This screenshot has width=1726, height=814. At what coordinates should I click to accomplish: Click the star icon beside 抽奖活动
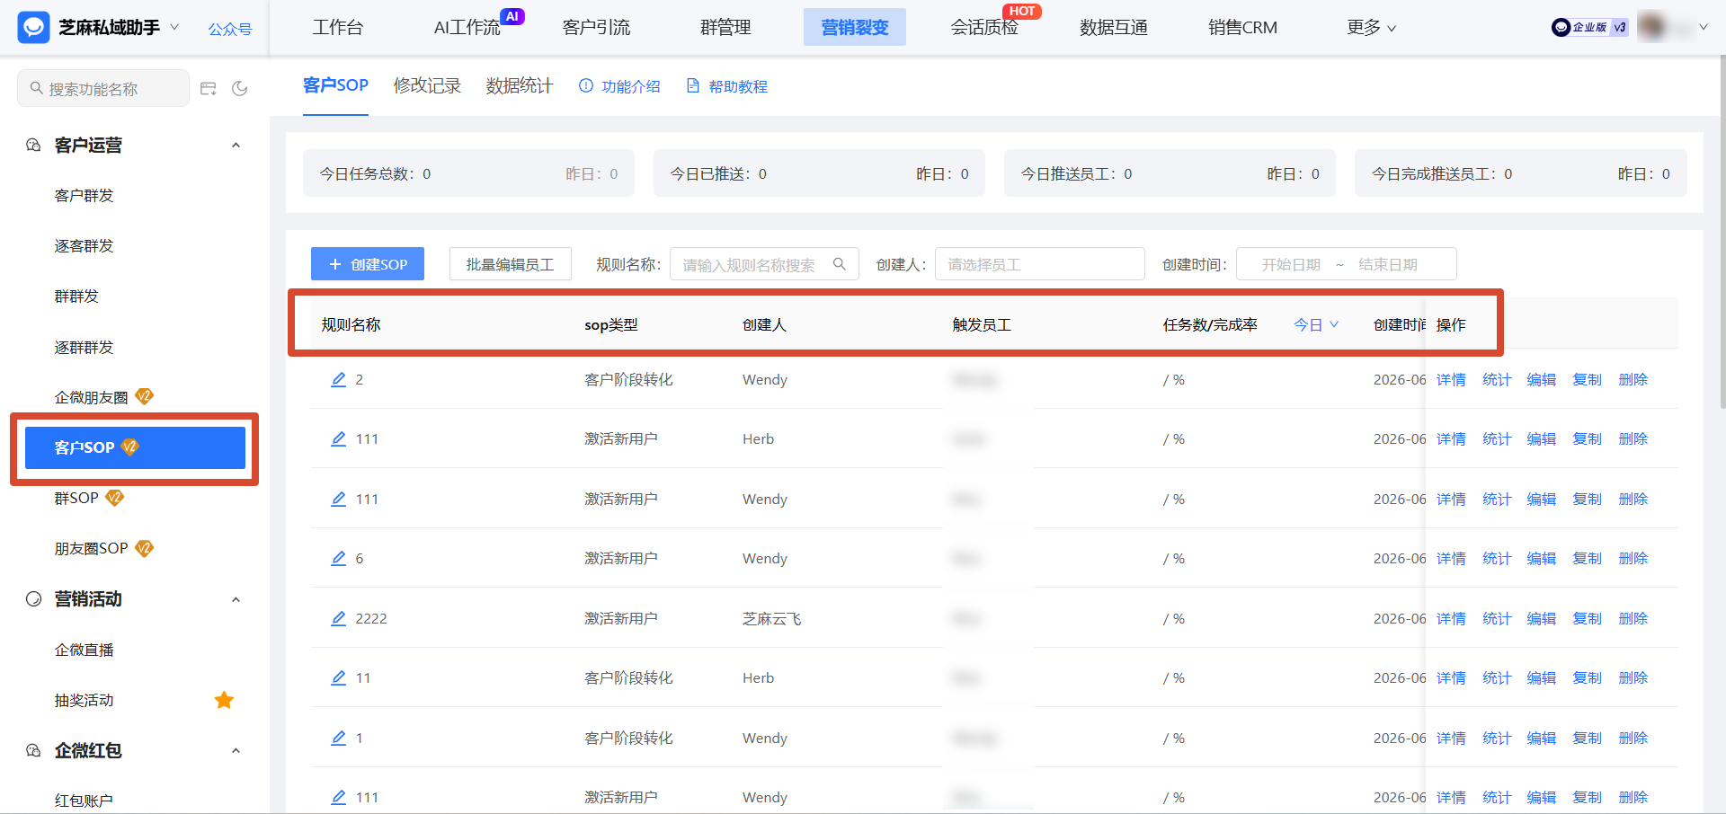coord(224,700)
